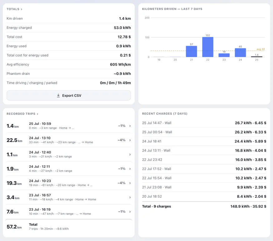Click the 7 trips · 1h 20min summary
This screenshot has width=273, height=241.
(49, 229)
